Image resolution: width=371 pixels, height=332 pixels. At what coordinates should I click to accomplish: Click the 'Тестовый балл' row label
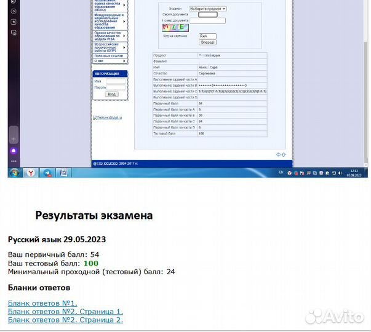[x=164, y=133]
